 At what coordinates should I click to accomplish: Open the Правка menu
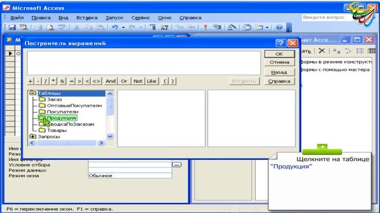pyautogui.click(x=41, y=18)
